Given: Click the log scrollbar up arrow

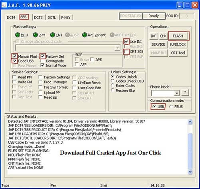Looking at the screenshot, I should [x=190, y=122].
